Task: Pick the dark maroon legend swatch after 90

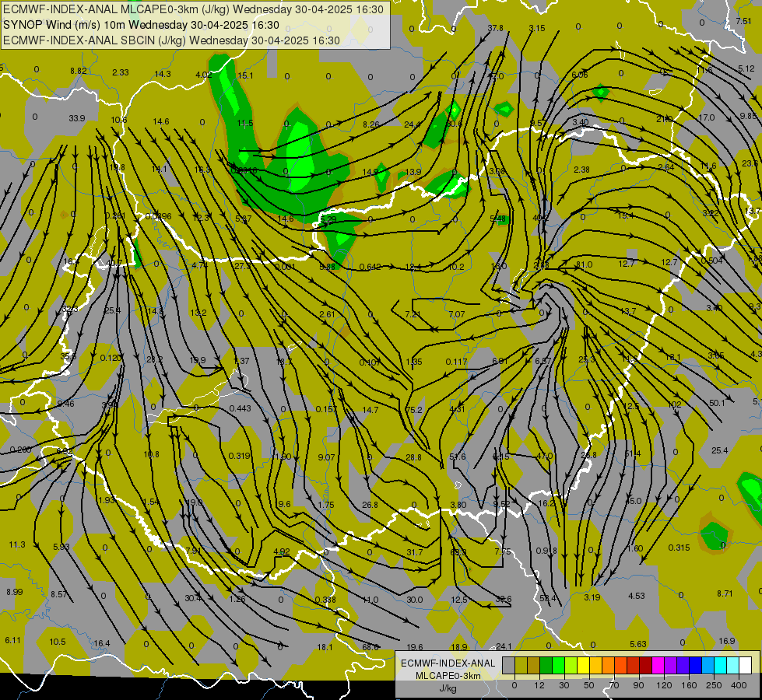Action: tap(646, 665)
